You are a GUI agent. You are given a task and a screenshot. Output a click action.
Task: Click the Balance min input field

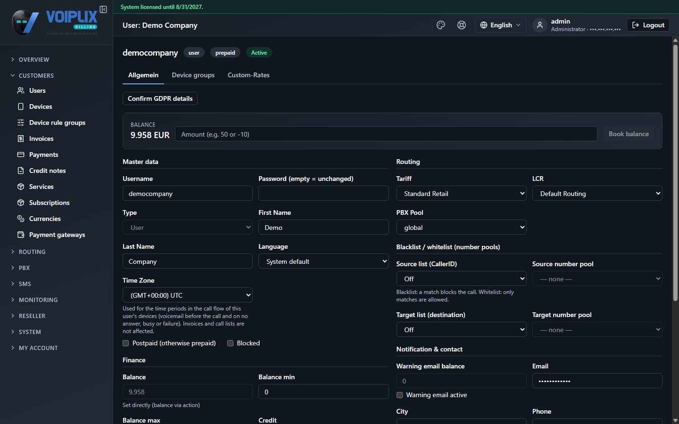pos(323,391)
